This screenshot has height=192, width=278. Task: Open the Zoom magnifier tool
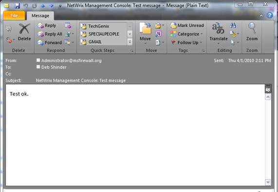(x=252, y=32)
